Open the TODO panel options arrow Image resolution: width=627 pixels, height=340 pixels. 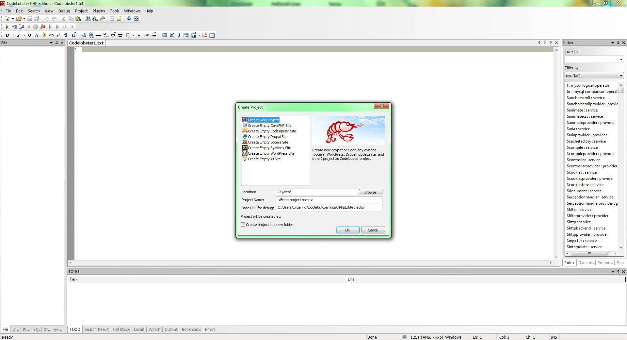613,272
